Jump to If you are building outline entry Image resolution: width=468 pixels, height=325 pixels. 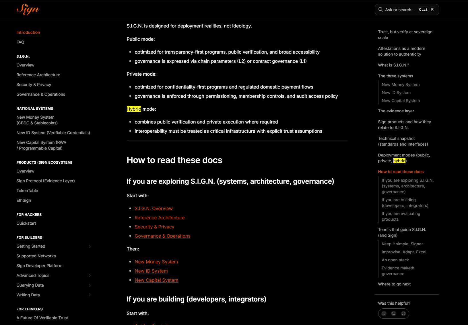point(405,203)
